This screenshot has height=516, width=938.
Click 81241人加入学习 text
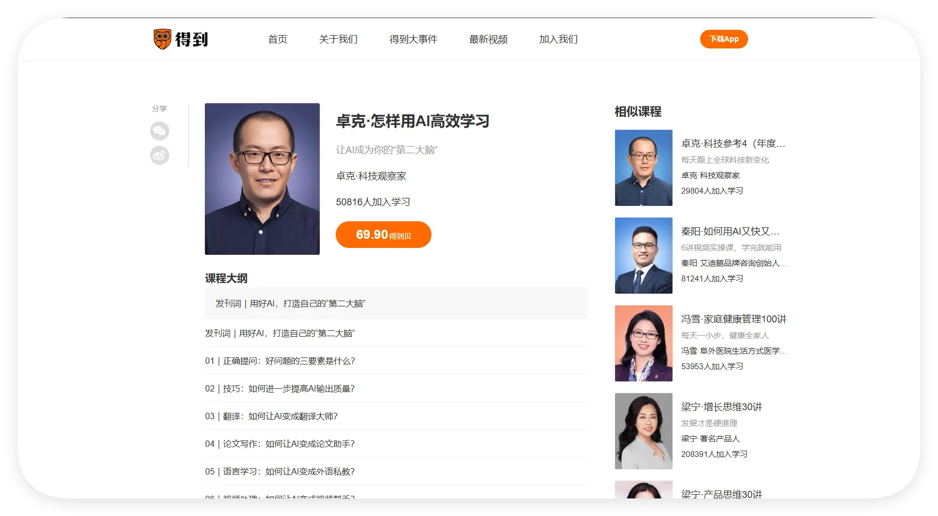point(712,279)
